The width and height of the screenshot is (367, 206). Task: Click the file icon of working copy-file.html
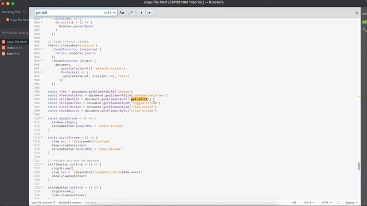(x=7, y=20)
